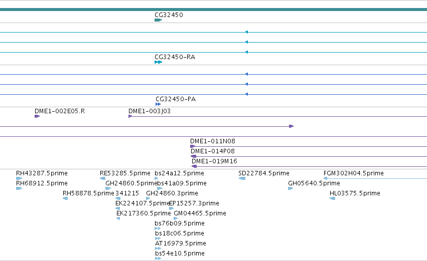Image resolution: width=427 pixels, height=261 pixels.
Task: Click the teal arrow glyph under CG32450
Action: pyautogui.click(x=158, y=20)
